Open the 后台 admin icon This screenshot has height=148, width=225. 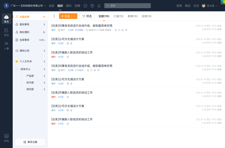pos(6,138)
